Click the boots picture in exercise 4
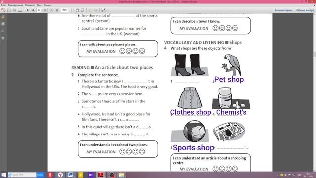 click(190, 65)
